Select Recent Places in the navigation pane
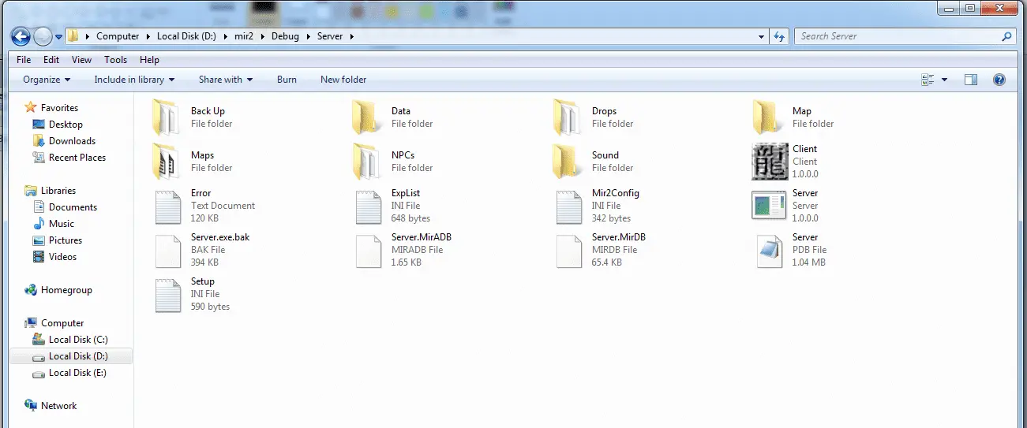This screenshot has height=428, width=1027. click(77, 158)
